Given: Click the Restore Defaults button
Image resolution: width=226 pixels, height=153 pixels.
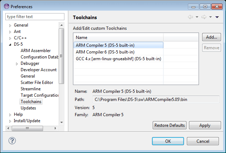Looking at the screenshot, I should coord(169,125).
